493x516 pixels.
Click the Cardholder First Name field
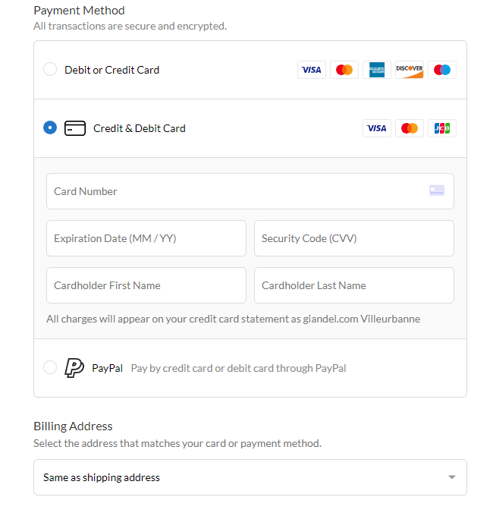pos(146,285)
